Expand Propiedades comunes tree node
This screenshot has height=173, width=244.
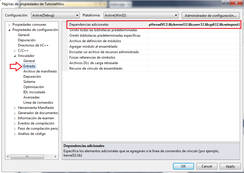[10, 25]
